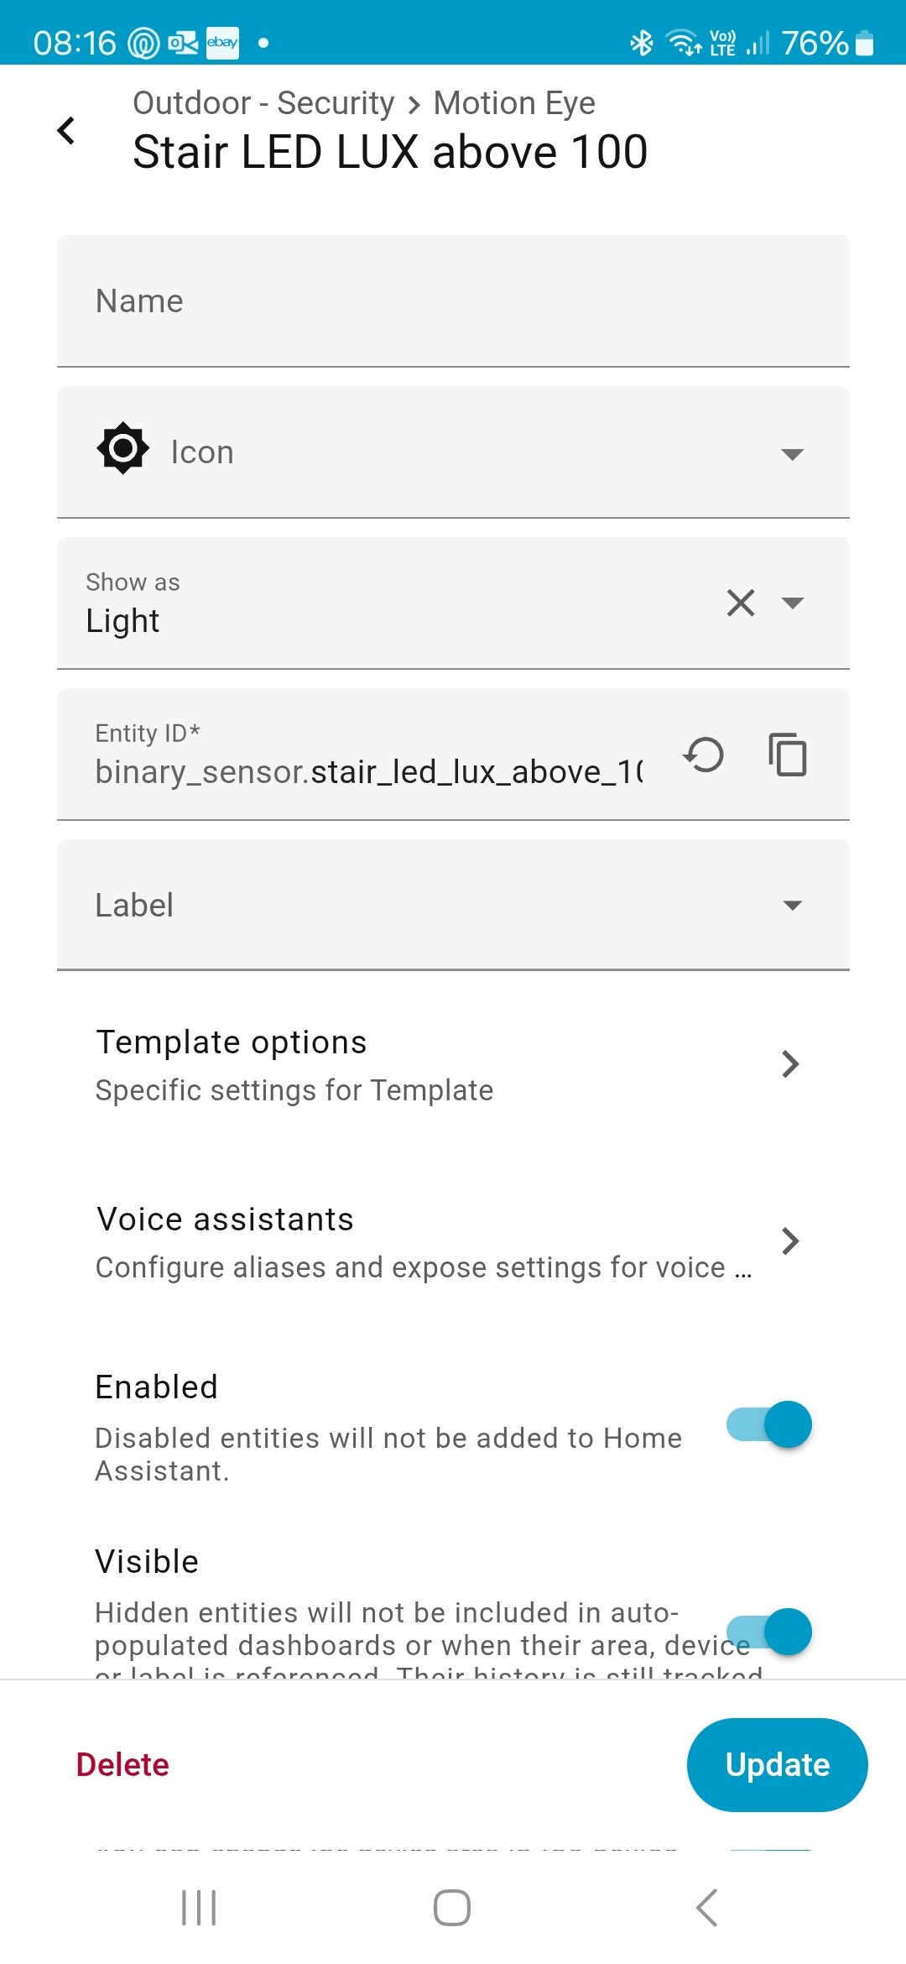The image size is (906, 1964).
Task: Open the Label dropdown
Action: [x=792, y=905]
